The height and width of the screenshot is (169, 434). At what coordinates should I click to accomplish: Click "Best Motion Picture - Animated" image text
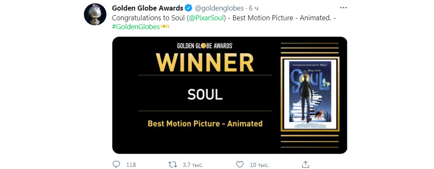[205, 124]
